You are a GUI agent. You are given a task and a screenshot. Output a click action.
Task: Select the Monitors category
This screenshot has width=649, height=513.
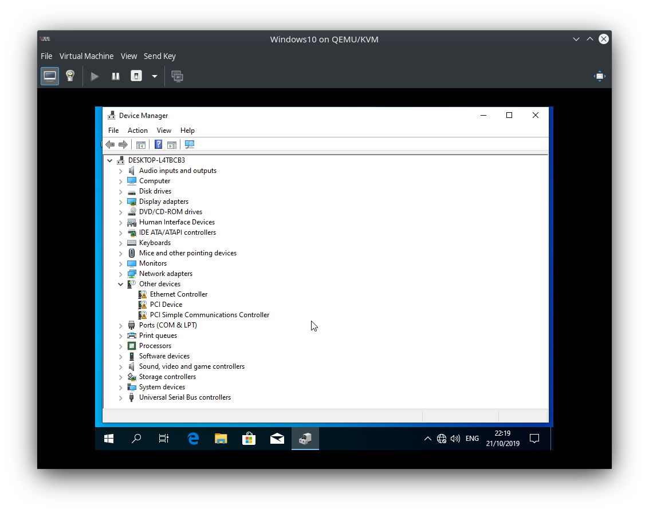(153, 263)
